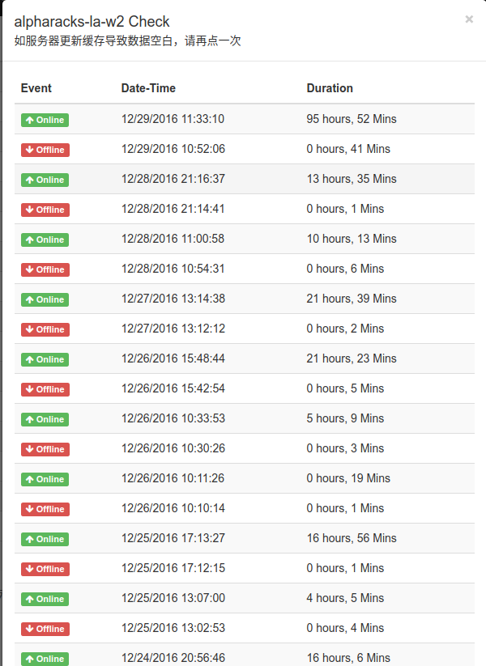The width and height of the screenshot is (486, 666).
Task: Select the 16 hours, 56 Mins duration
Action: pos(352,538)
